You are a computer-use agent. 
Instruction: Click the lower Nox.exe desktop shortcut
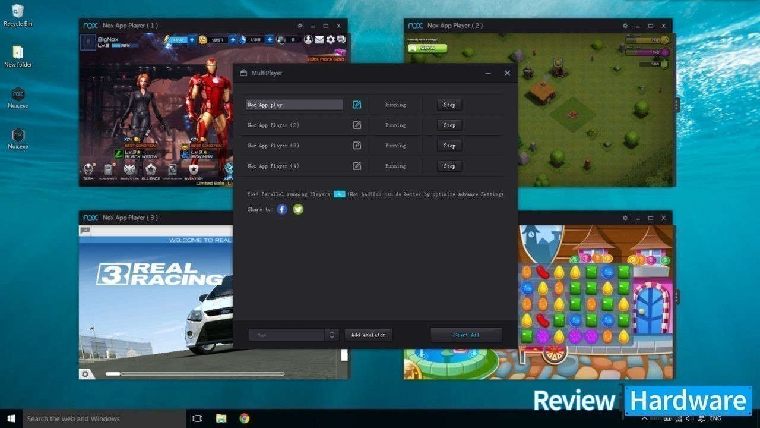coord(18,139)
